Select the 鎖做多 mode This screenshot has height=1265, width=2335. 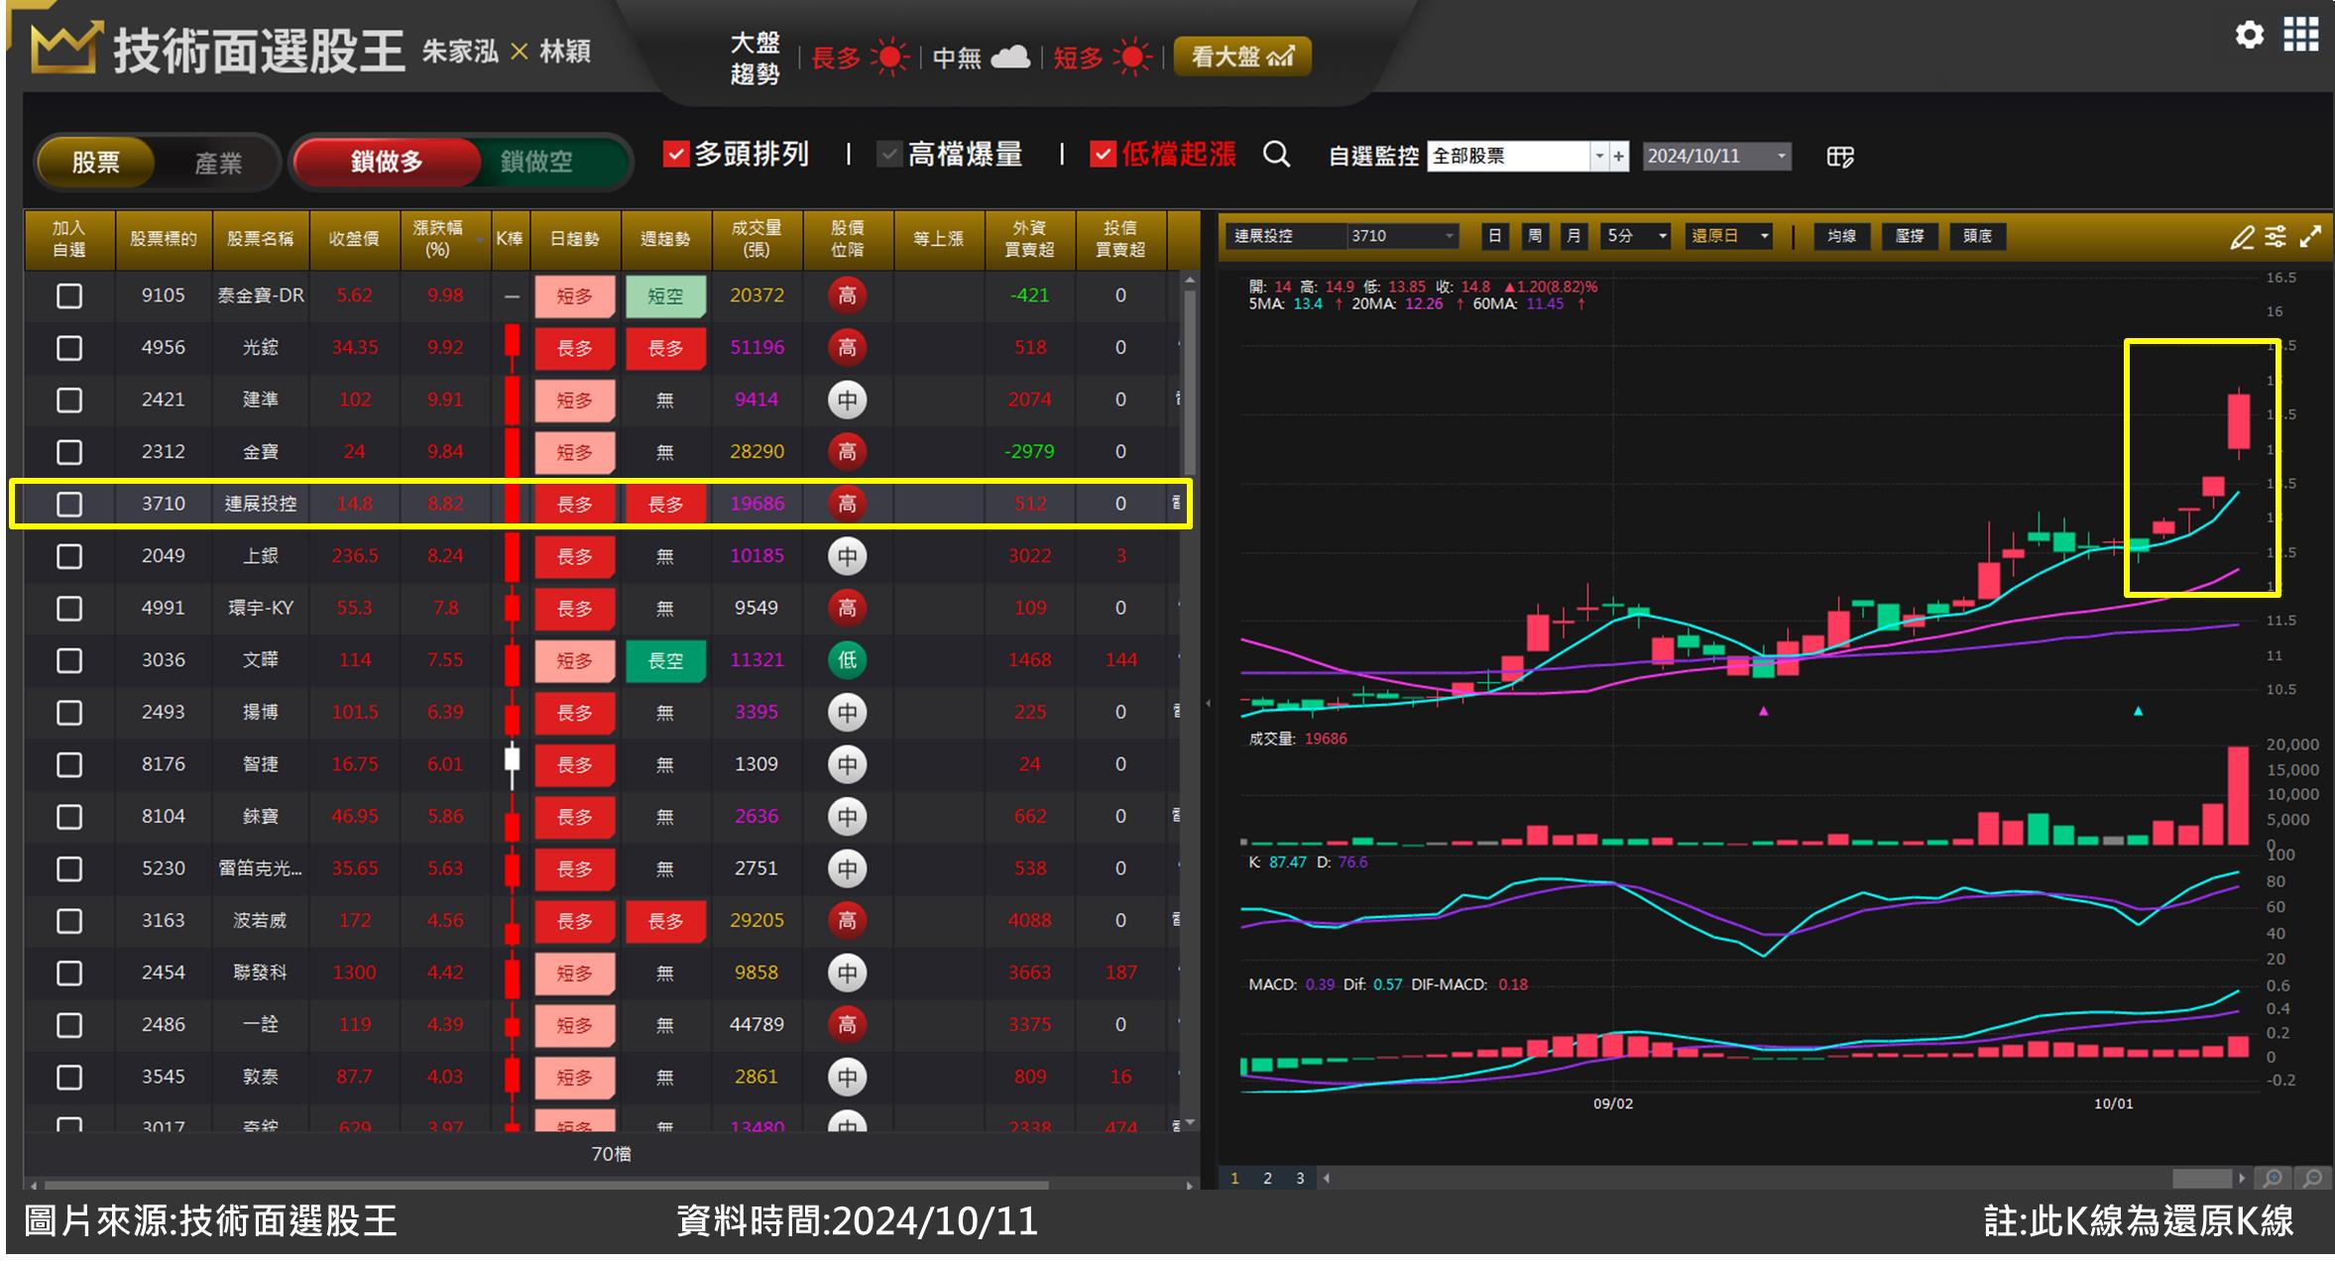tap(387, 161)
